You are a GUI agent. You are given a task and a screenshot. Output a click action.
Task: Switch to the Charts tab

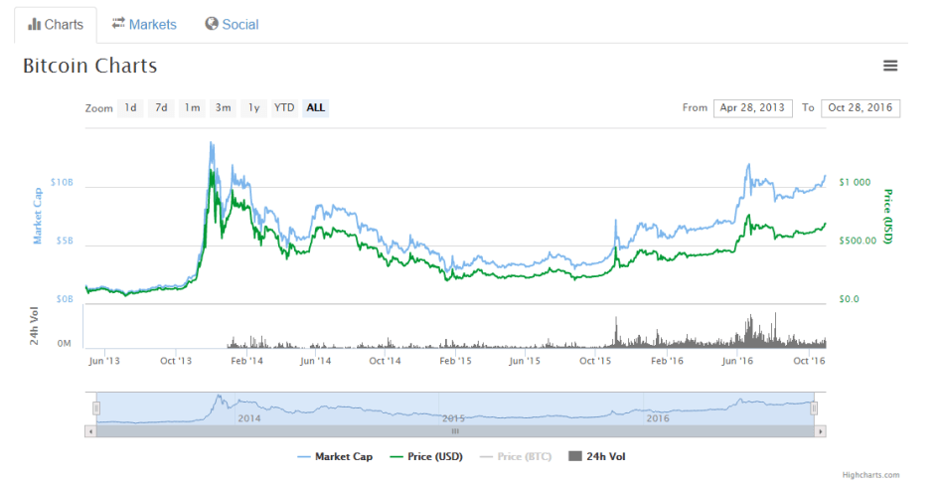click(56, 25)
